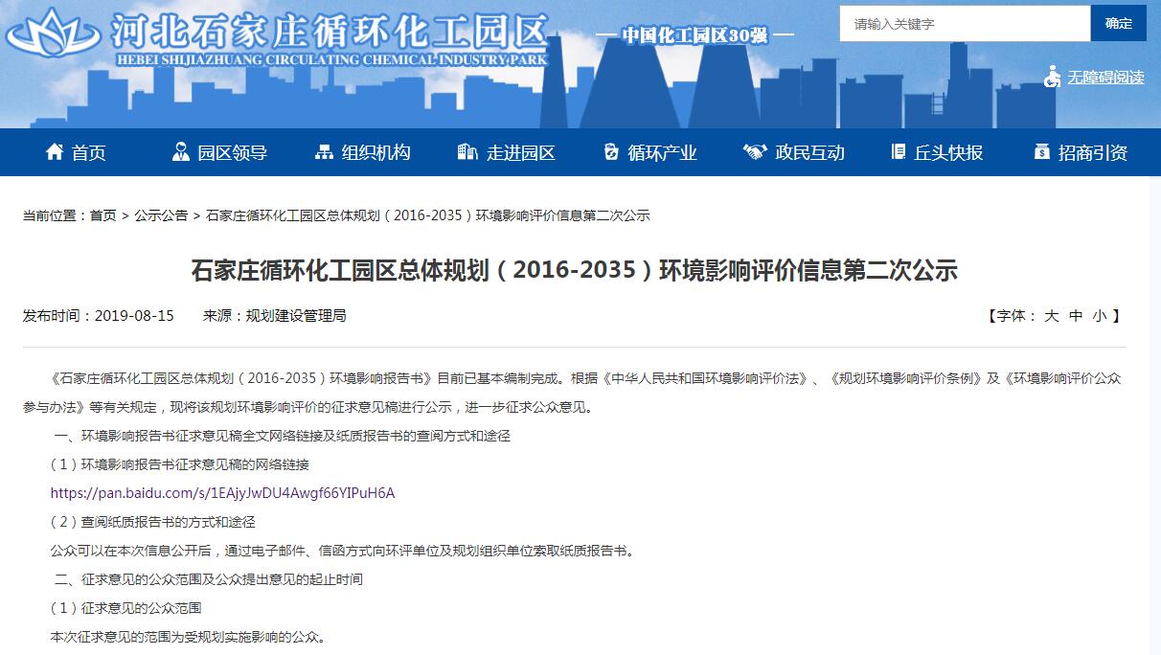The image size is (1161, 655).
Task: Open the 循环产业 navigation item
Action: pos(663,152)
